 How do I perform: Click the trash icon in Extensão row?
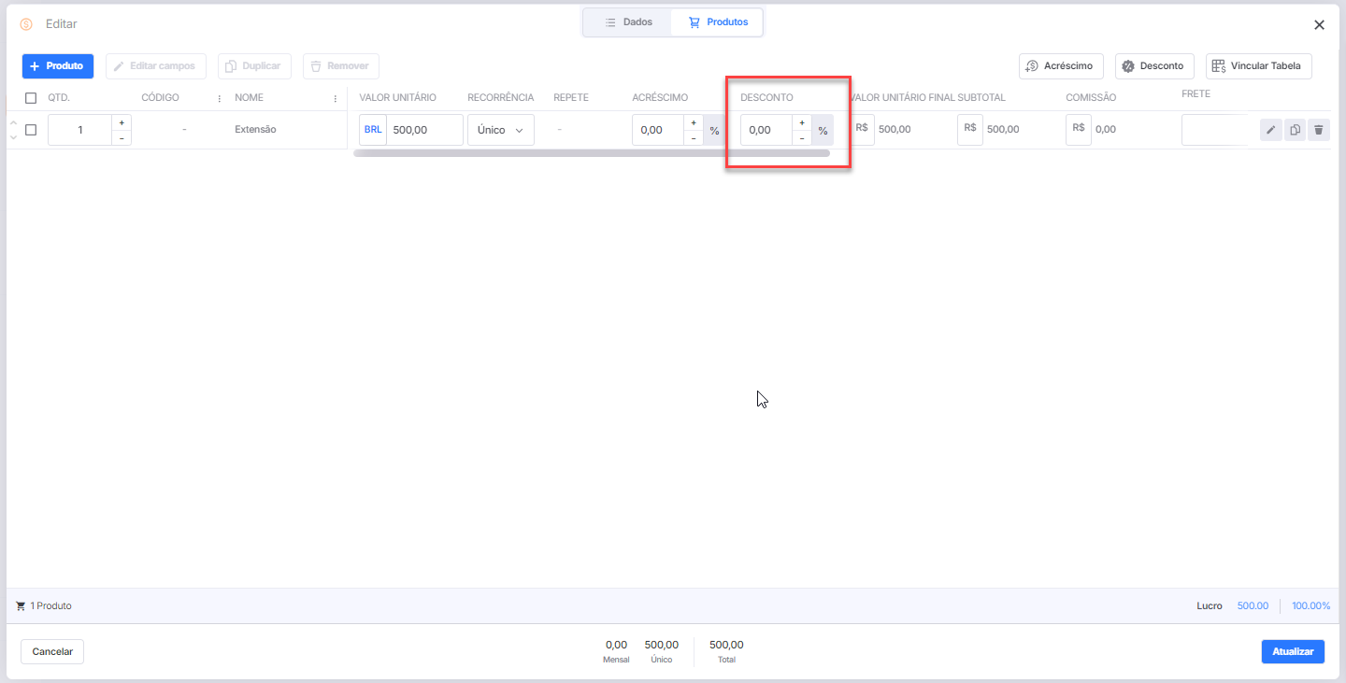click(x=1318, y=130)
